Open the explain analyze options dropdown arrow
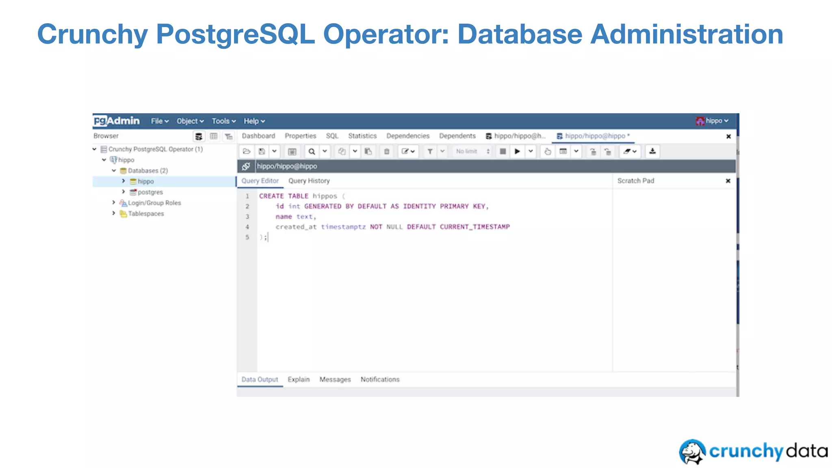 (576, 152)
